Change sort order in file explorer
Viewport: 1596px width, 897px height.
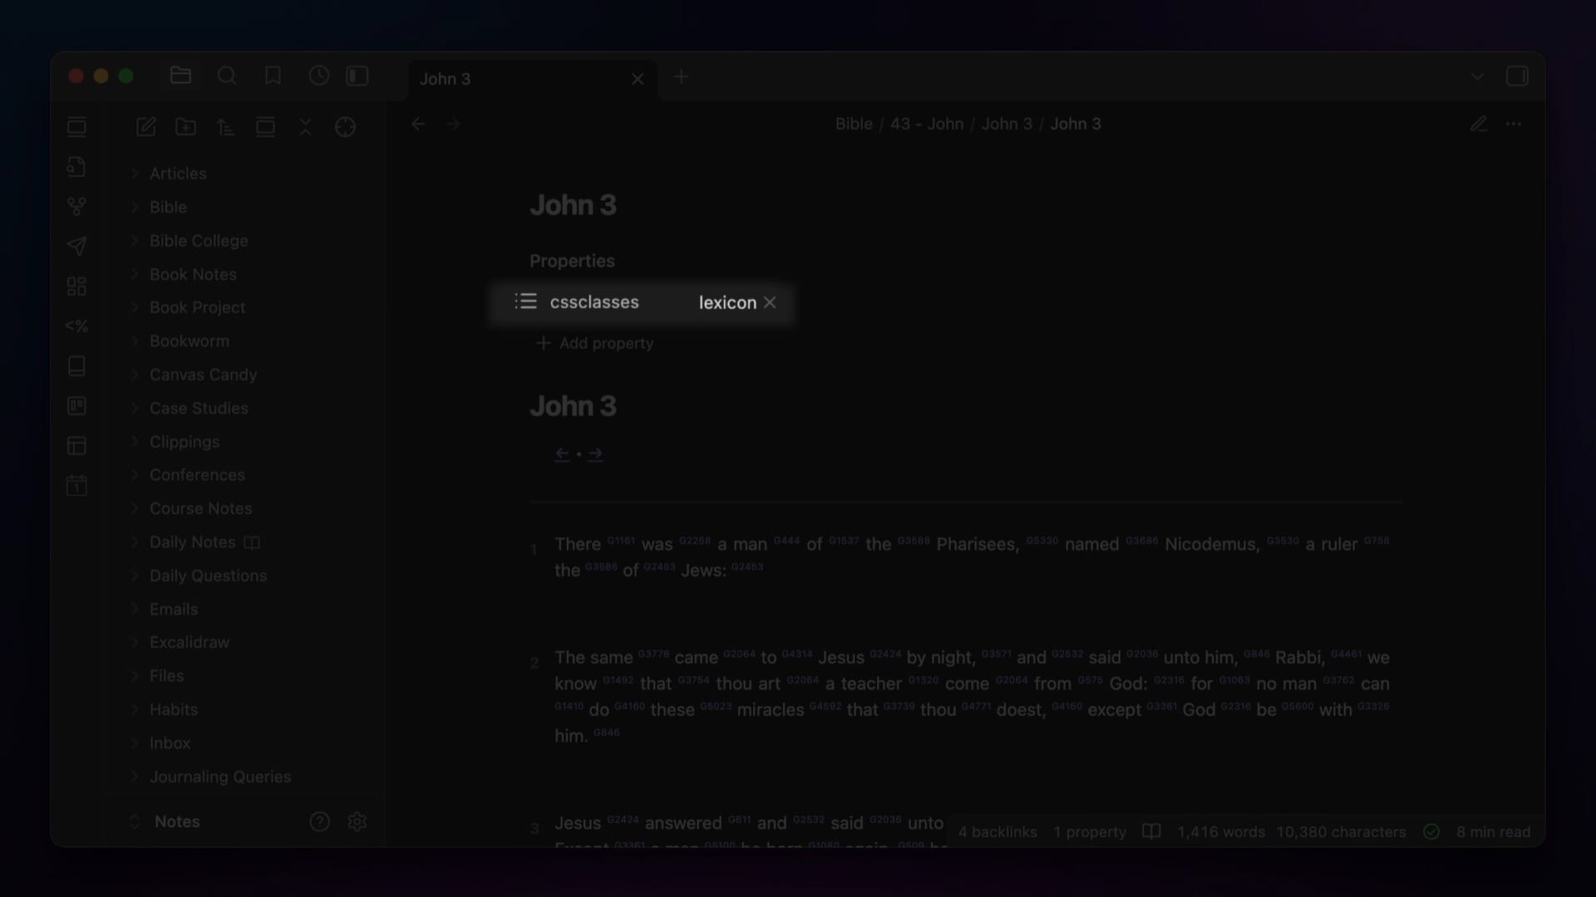(x=225, y=127)
